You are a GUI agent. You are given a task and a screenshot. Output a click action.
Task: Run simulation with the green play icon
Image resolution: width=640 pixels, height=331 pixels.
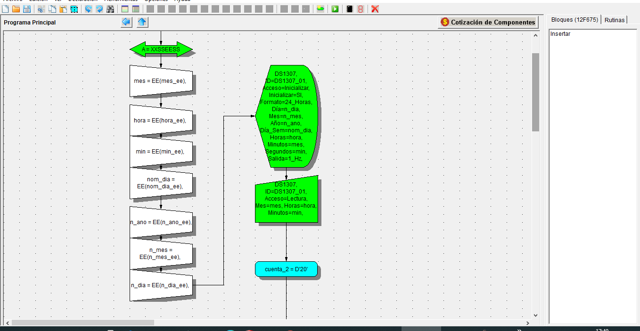pyautogui.click(x=335, y=9)
